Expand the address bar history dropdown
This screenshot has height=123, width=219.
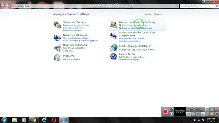173,6
